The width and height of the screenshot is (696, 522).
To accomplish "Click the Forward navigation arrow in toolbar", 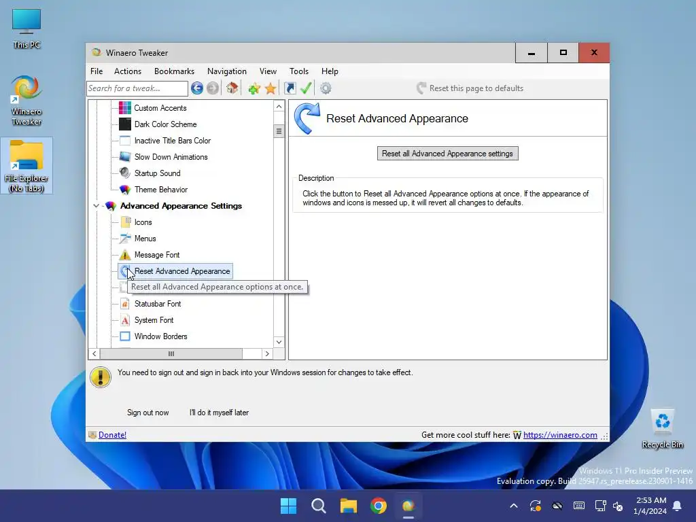I will coord(213,88).
